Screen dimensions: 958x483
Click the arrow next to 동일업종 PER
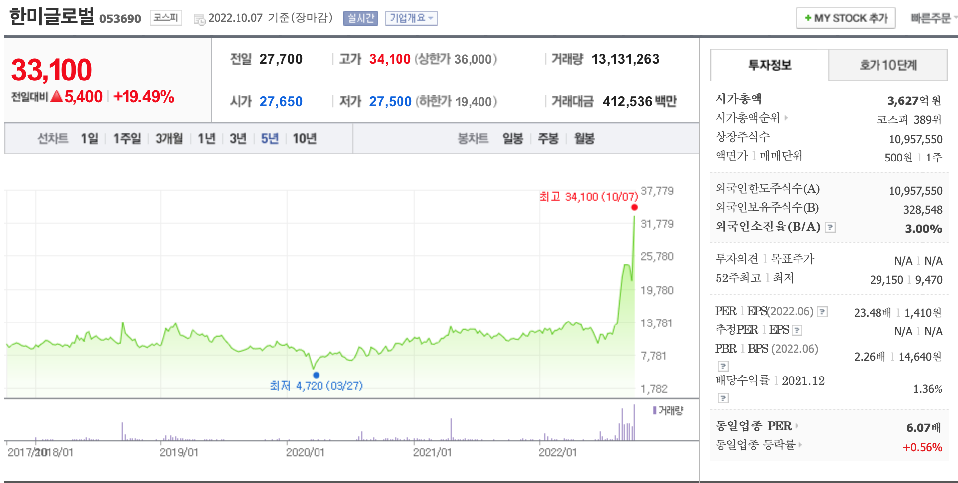click(x=797, y=426)
